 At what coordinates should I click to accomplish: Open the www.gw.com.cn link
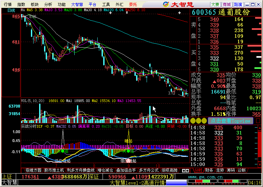(x=205, y=177)
